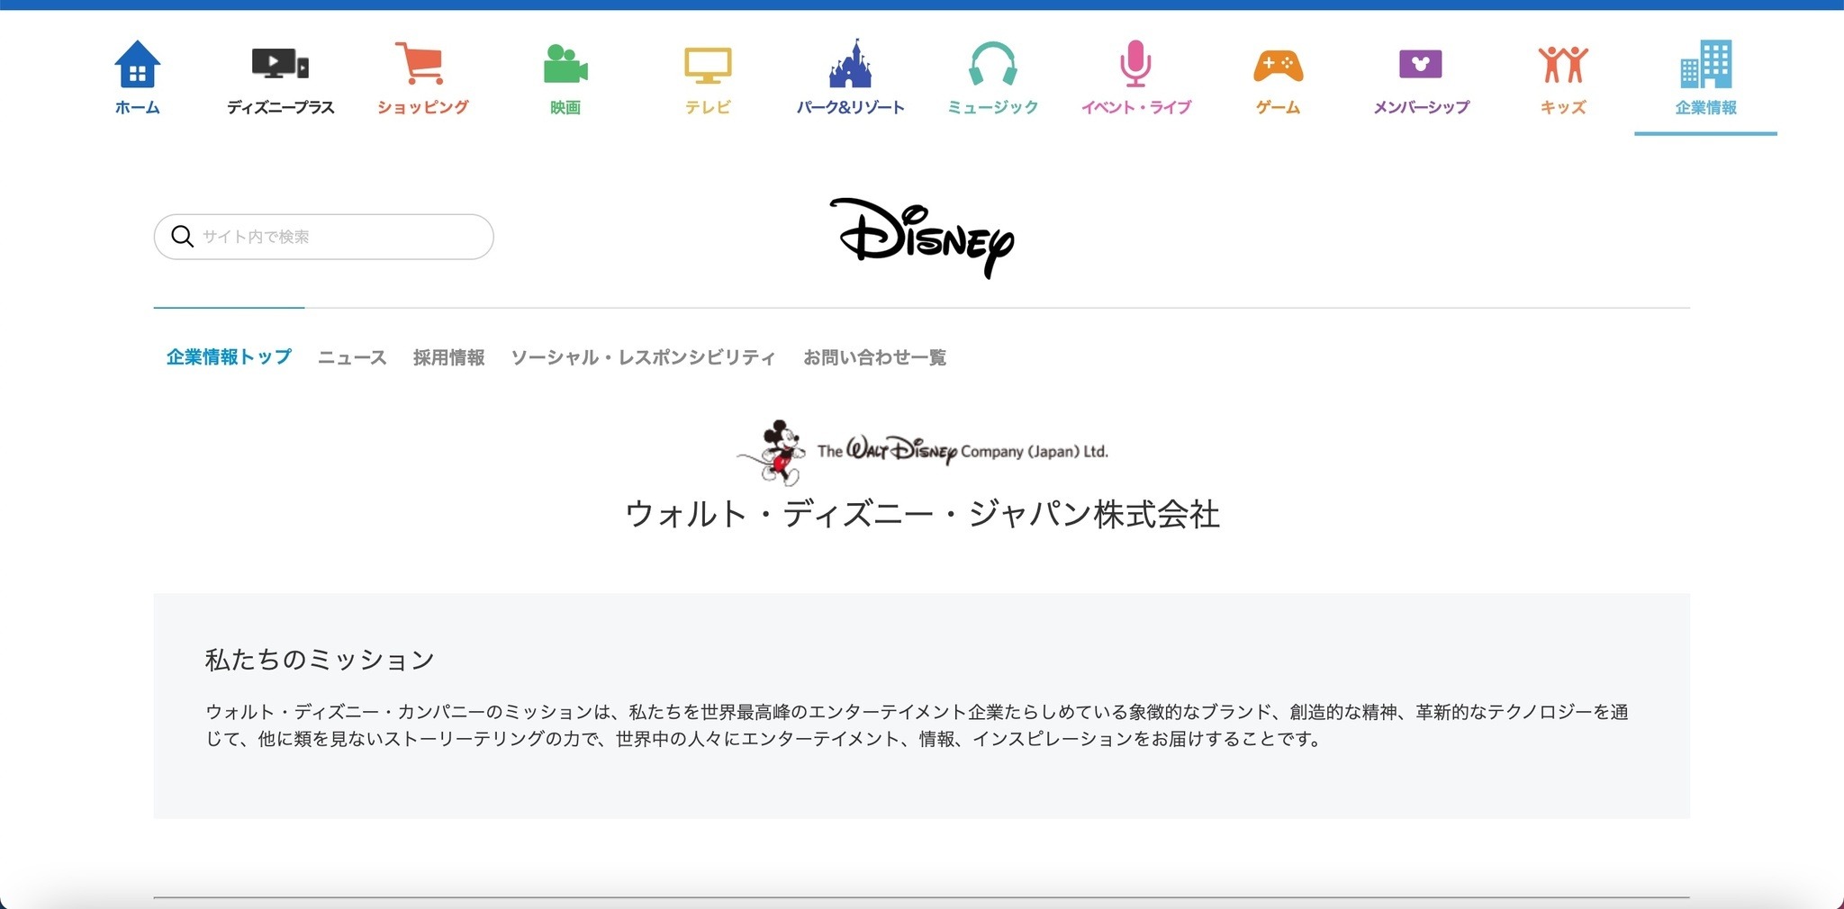
Task: Open ミュージック label
Action: pyautogui.click(x=993, y=108)
